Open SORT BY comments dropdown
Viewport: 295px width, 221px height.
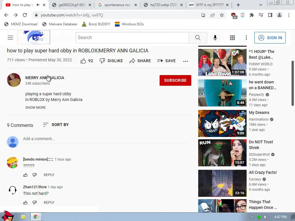pyautogui.click(x=56, y=125)
